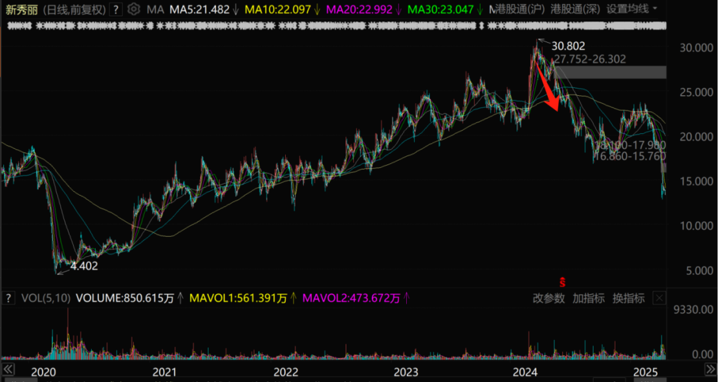Screen dimensions: 718x382
Task: Expand the 设置均线 dropdown
Action: 632,9
